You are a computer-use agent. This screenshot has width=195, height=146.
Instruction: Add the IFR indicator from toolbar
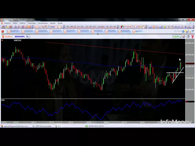click(78, 27)
